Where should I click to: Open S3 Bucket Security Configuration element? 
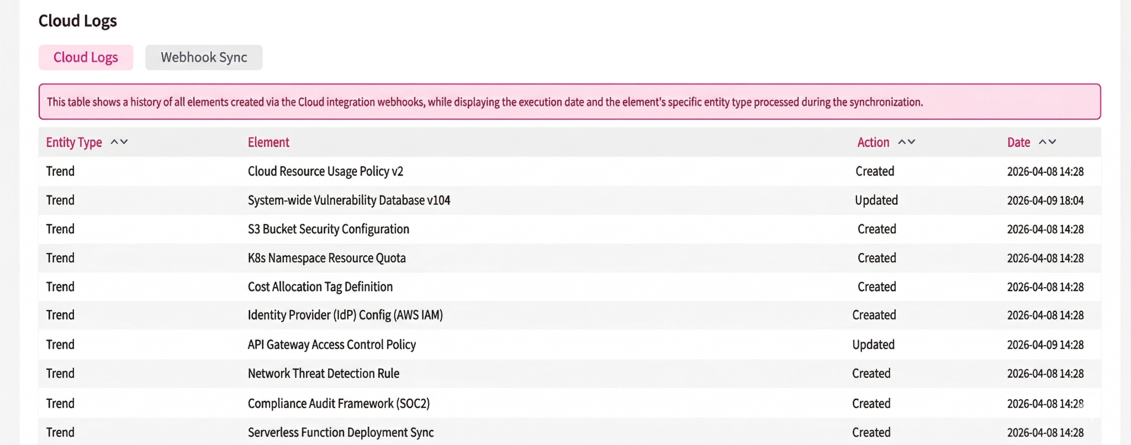tap(329, 229)
